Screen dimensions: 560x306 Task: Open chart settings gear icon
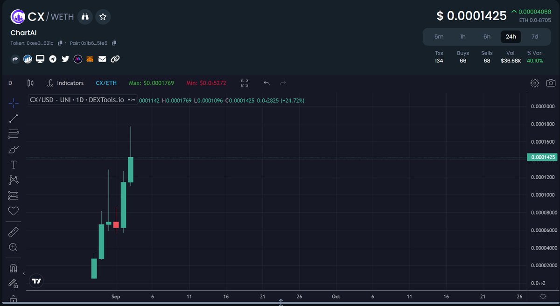(535, 83)
